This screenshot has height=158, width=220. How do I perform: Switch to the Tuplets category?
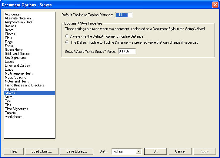[x=11, y=113]
